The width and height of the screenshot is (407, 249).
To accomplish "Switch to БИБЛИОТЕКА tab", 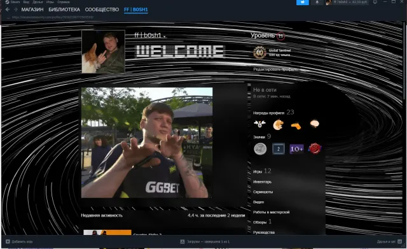I will (64, 10).
